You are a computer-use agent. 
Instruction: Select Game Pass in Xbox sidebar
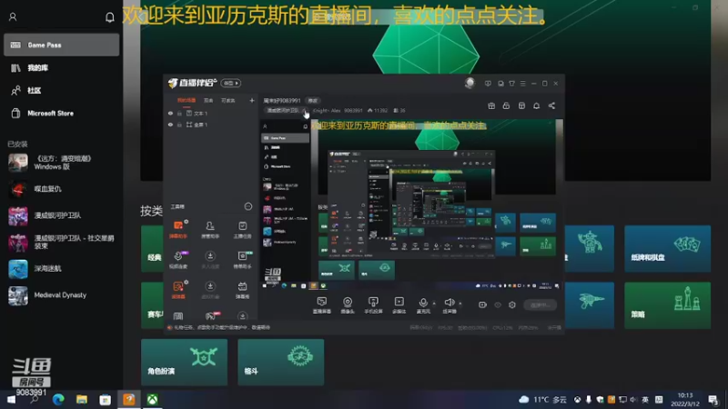click(61, 45)
